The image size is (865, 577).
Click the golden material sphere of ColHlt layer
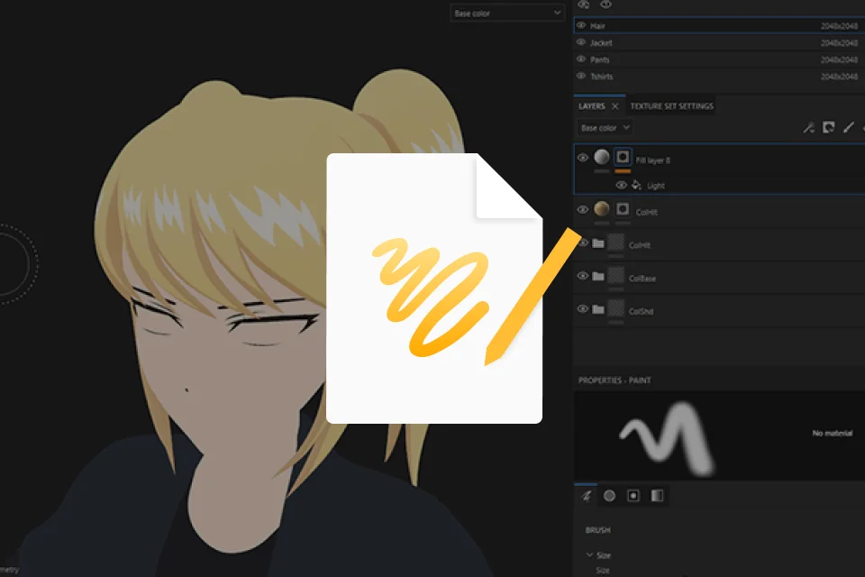[602, 209]
